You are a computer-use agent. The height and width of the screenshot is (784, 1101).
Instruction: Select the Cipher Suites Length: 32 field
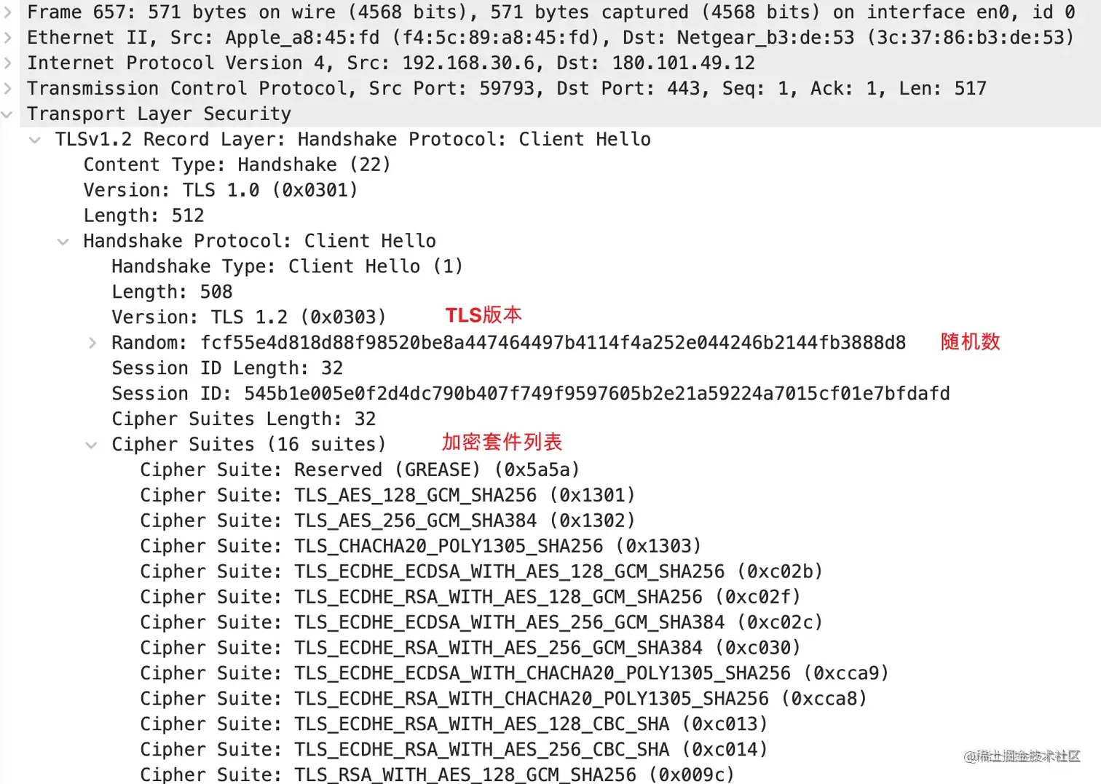click(243, 419)
